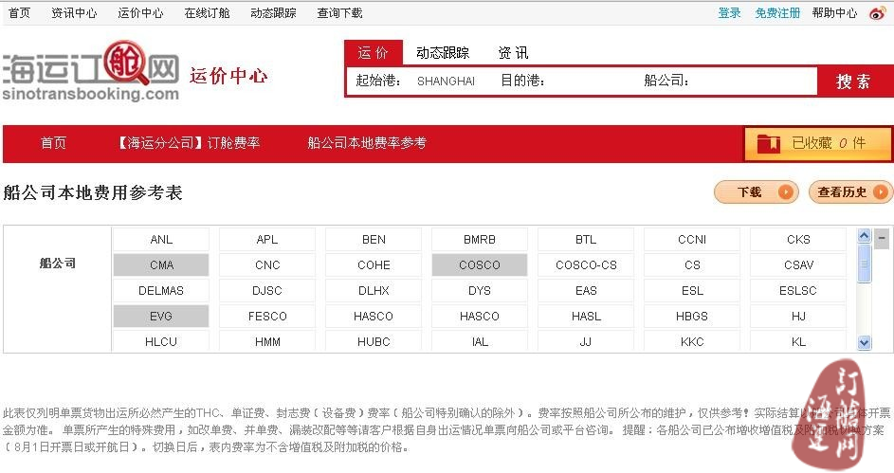Open the 帮助中心 help link
The width and height of the screenshot is (894, 473).
point(834,12)
